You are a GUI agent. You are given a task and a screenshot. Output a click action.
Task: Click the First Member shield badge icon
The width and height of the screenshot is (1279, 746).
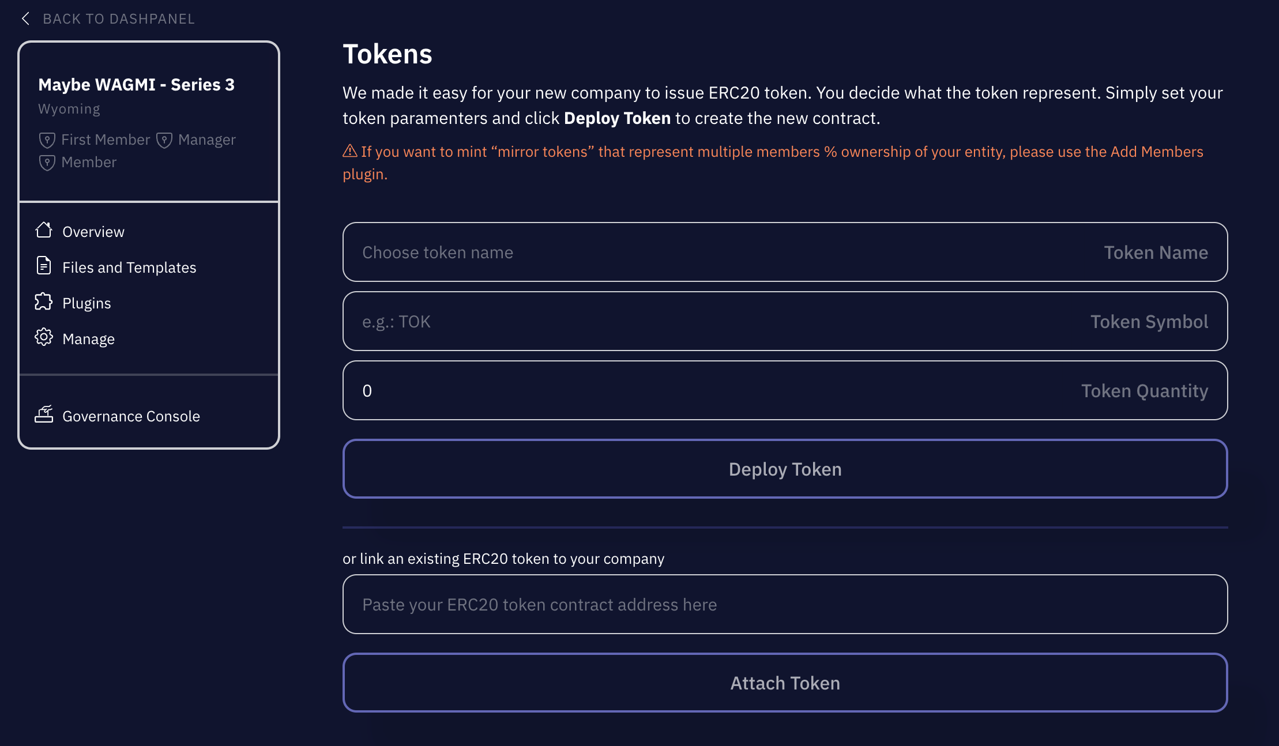47,140
